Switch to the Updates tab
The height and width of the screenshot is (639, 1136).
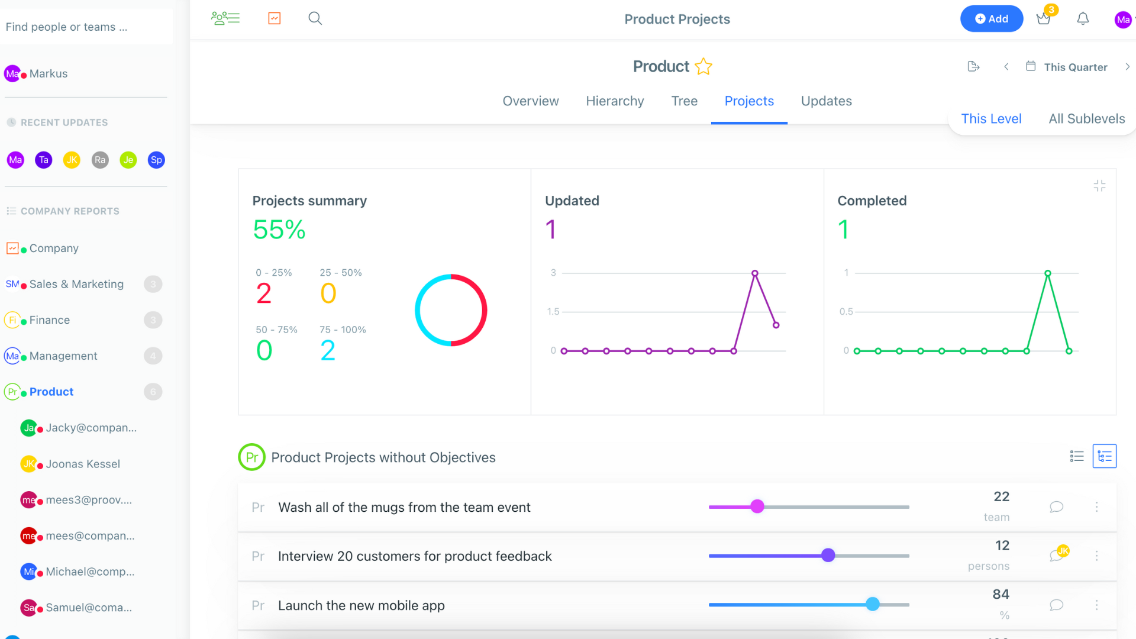(x=826, y=101)
